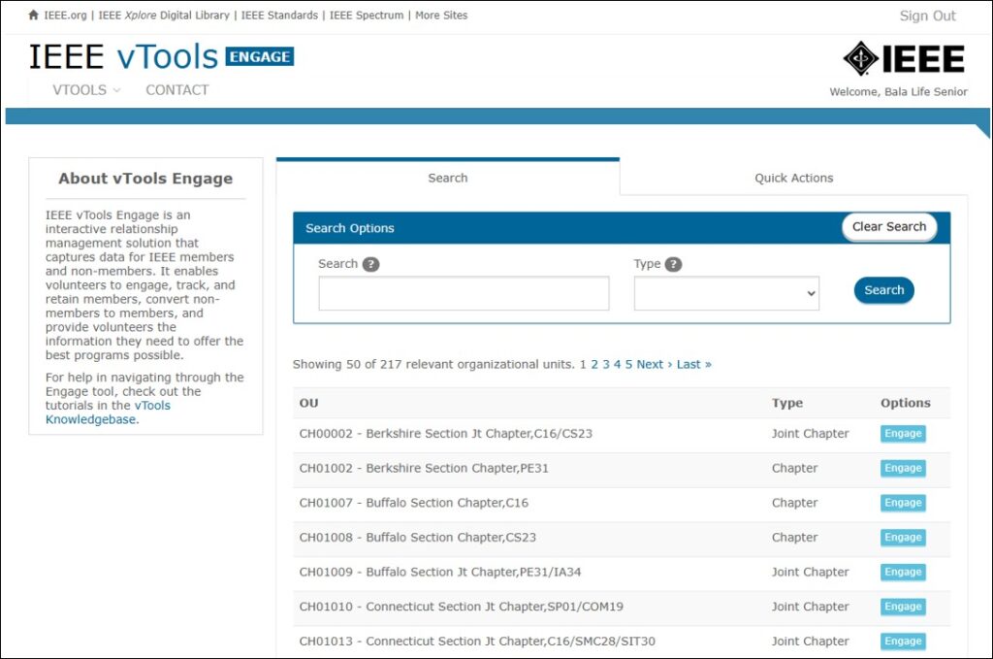Image resolution: width=993 pixels, height=659 pixels.
Task: Select the CH01008 Buffalo Section Chapter,CS23 text
Action: coord(418,538)
